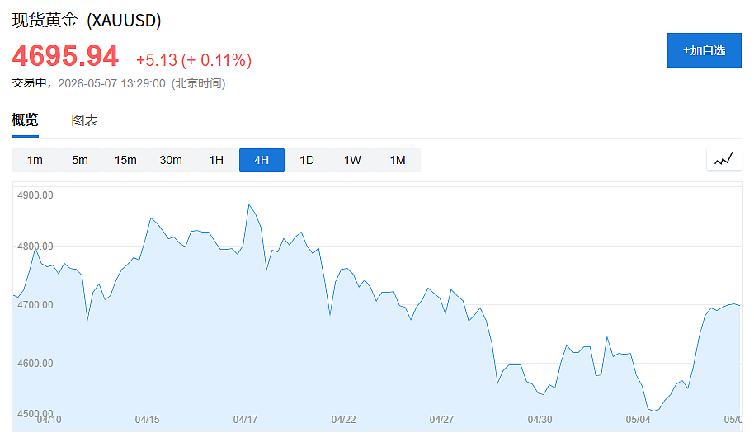The image size is (754, 437).
Task: Switch chart to 1D interval
Action: click(x=307, y=160)
